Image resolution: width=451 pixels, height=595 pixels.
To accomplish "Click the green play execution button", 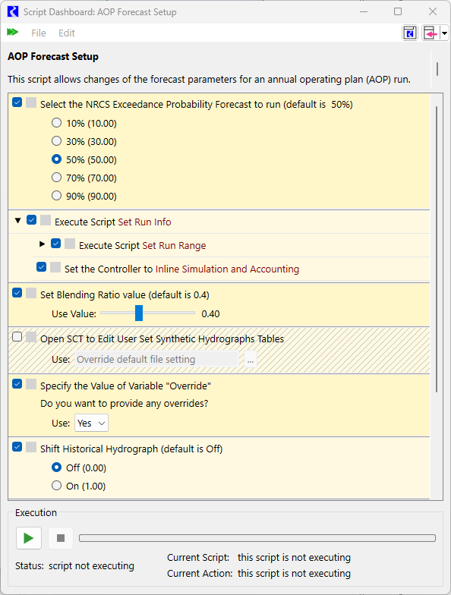I will click(29, 537).
